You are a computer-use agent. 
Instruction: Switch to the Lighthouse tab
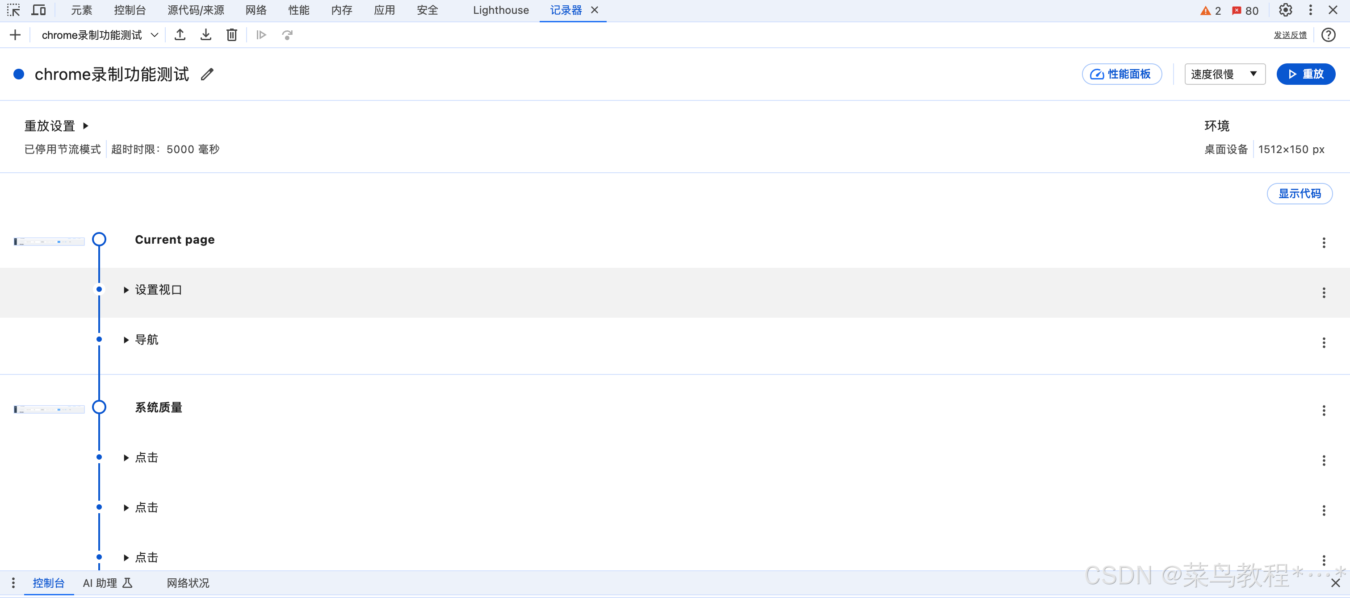pos(500,10)
